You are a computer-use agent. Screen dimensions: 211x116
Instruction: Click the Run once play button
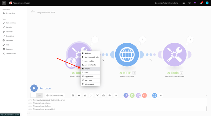point(34,88)
